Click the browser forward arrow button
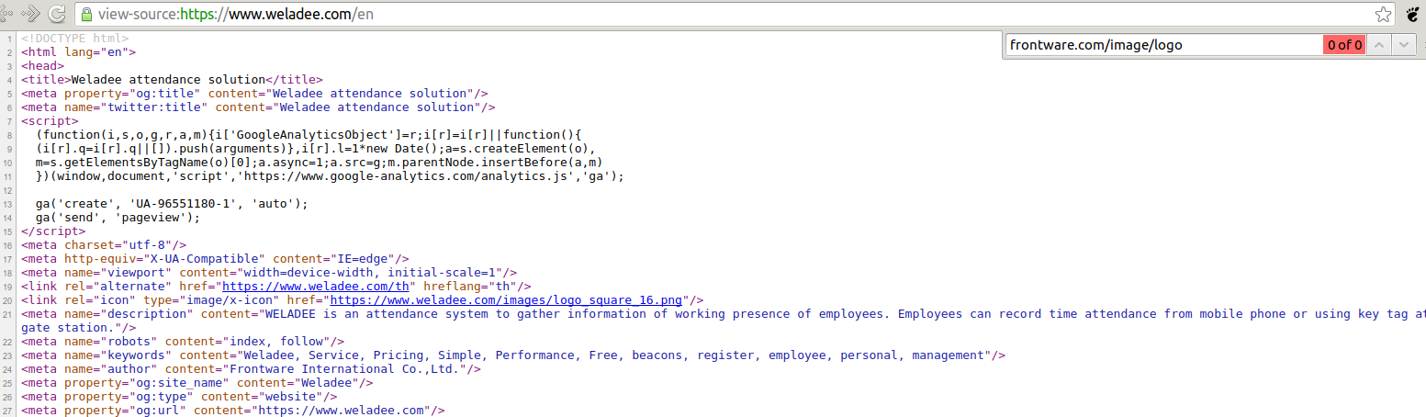Screen dimensions: 1426x417 click(30, 14)
